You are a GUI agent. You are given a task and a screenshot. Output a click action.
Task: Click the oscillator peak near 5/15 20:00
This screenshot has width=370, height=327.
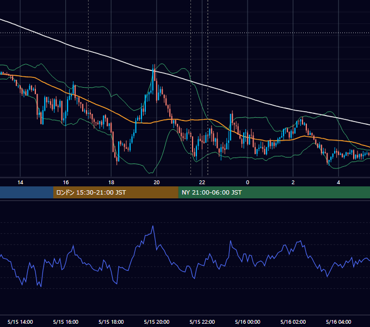click(x=153, y=226)
